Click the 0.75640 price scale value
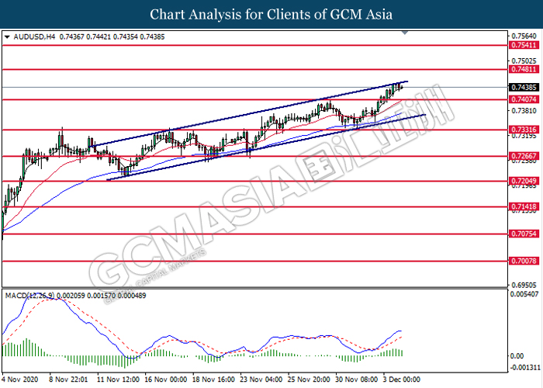The image size is (543, 388). coord(524,36)
